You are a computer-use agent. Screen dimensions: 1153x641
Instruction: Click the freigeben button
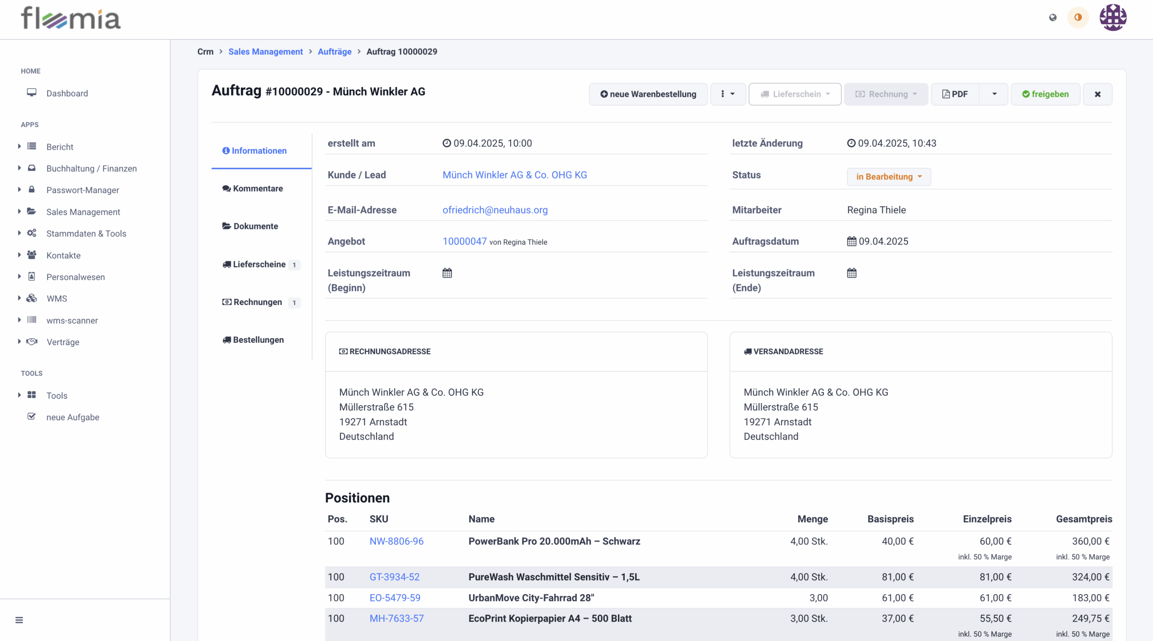coord(1045,94)
